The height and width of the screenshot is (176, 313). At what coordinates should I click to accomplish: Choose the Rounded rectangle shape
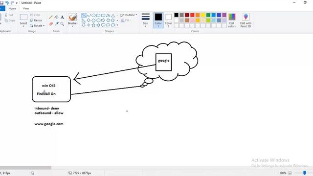(103, 15)
